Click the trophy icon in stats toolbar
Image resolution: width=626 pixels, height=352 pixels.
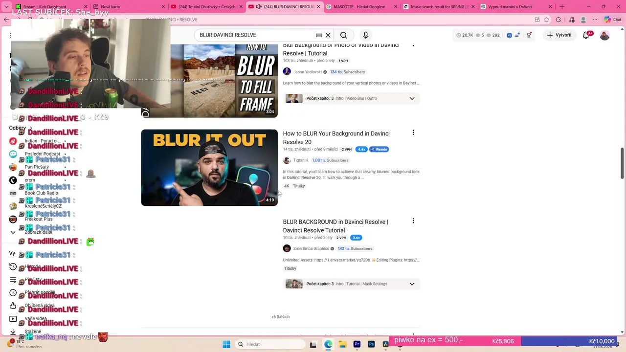click(x=529, y=35)
